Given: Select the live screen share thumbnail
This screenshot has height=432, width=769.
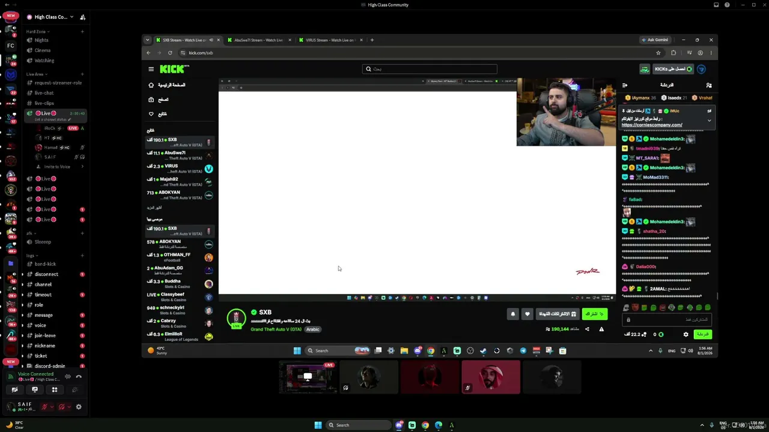Looking at the screenshot, I should [308, 377].
